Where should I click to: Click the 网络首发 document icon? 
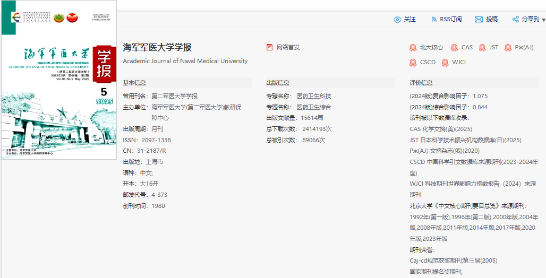pyautogui.click(x=269, y=47)
